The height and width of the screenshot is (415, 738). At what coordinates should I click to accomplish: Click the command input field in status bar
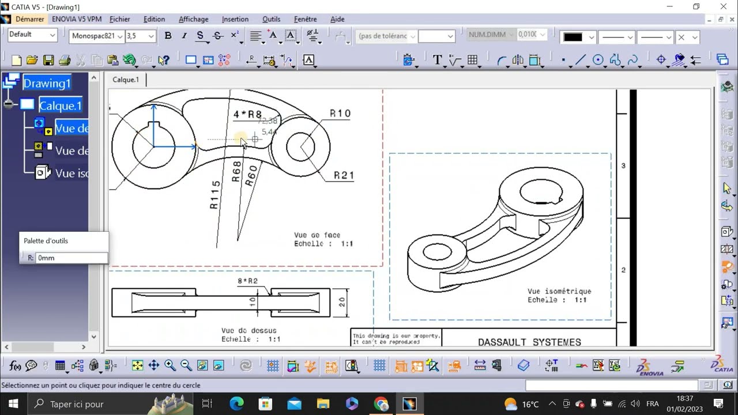[612, 385]
